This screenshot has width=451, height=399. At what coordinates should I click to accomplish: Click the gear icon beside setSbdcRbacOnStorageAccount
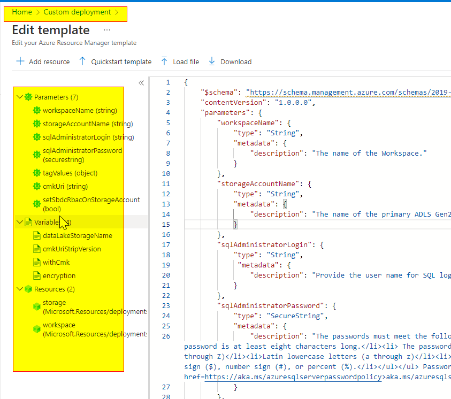(x=37, y=204)
